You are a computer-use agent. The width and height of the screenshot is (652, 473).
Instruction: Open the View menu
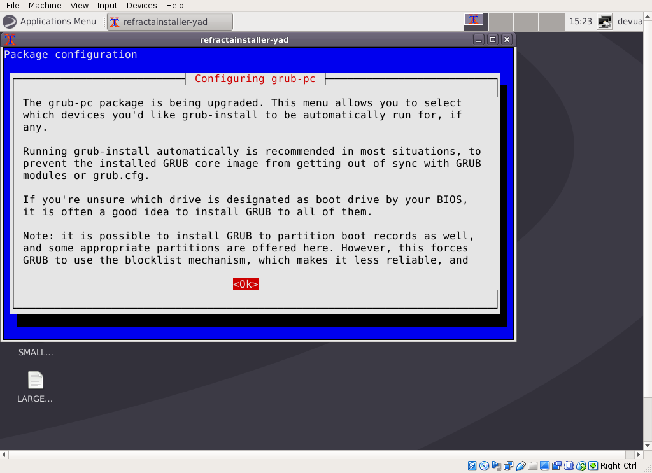pos(79,5)
